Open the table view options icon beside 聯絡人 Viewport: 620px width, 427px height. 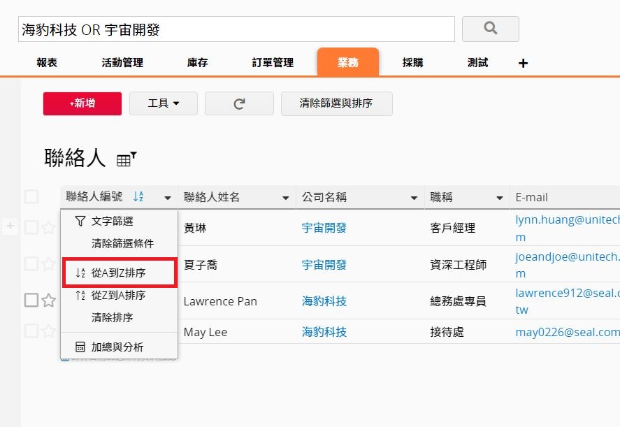tap(126, 160)
